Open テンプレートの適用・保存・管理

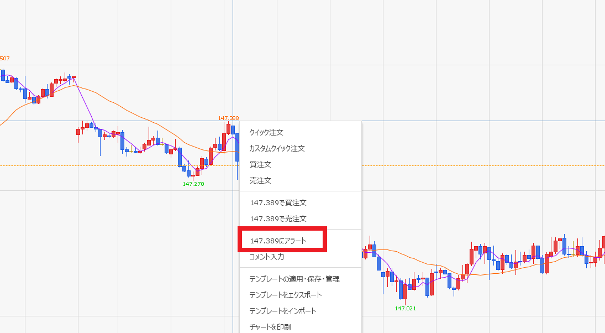(294, 279)
